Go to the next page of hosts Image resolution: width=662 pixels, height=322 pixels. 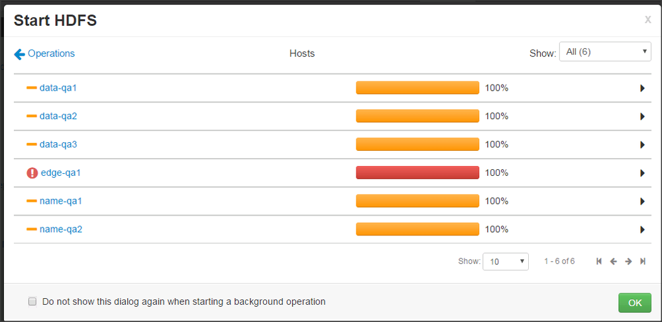pos(628,261)
